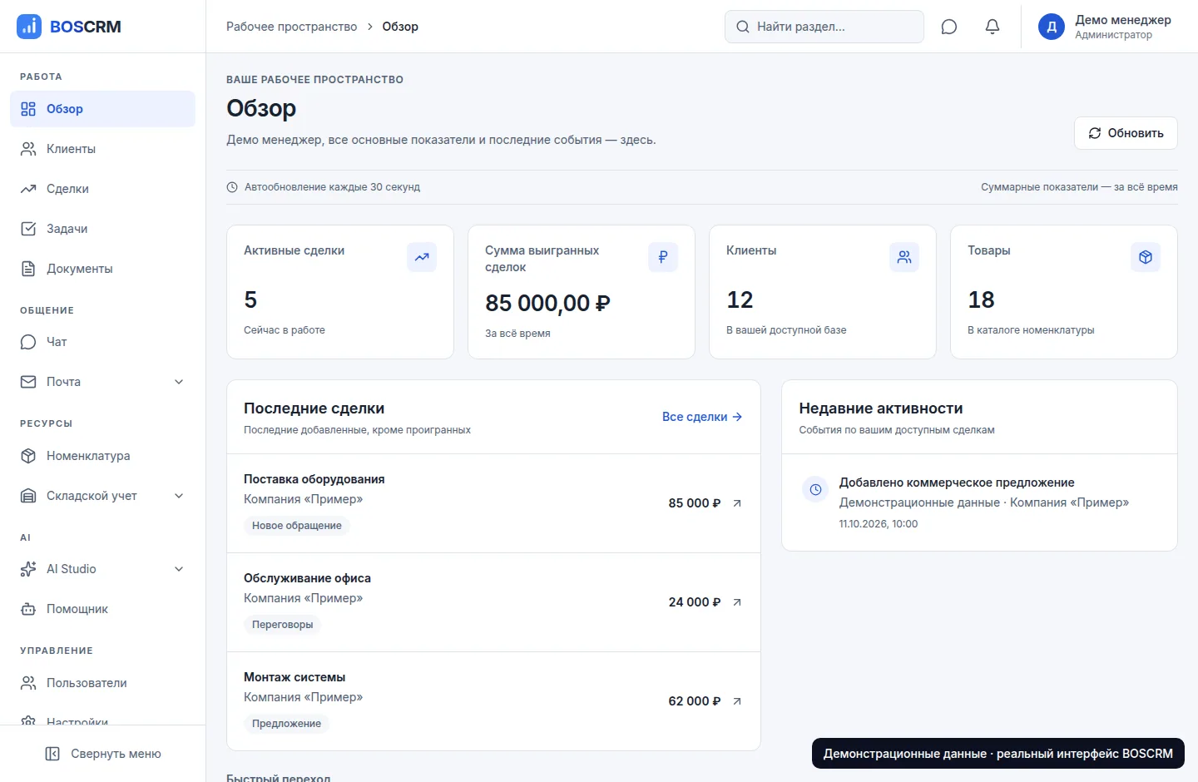The image size is (1198, 782).
Task: Expand the AI Studio submenu chevron
Action: coord(179,569)
